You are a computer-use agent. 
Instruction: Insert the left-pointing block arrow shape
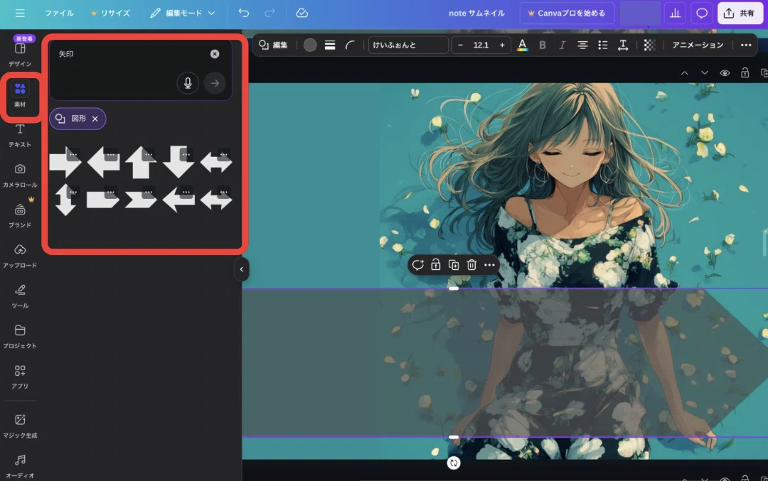103,163
